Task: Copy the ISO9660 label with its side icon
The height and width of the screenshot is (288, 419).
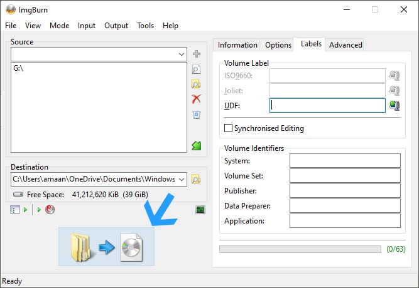Action: click(395, 76)
